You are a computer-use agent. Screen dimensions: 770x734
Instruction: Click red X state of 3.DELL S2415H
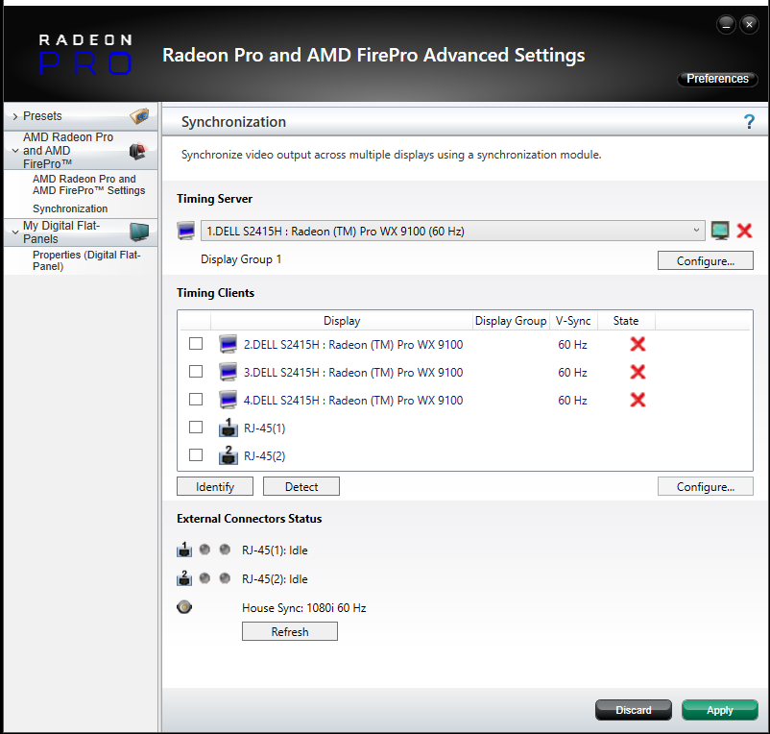(x=638, y=373)
